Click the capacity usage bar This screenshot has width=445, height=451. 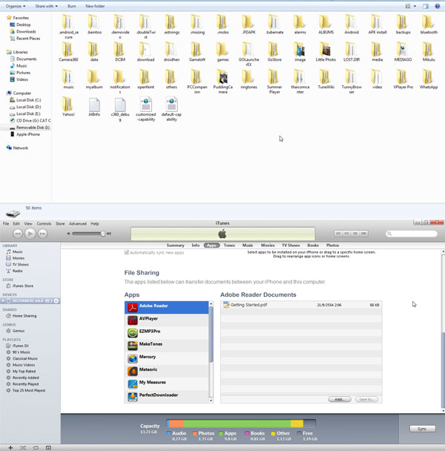241,424
